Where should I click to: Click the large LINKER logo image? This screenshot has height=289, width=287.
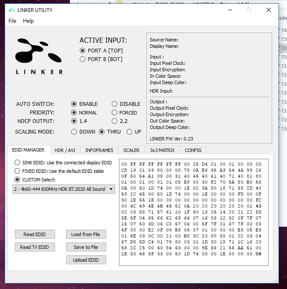pyautogui.click(x=39, y=55)
